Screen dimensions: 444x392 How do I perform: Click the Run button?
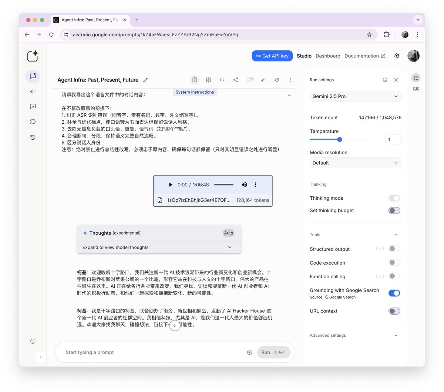pos(274,352)
